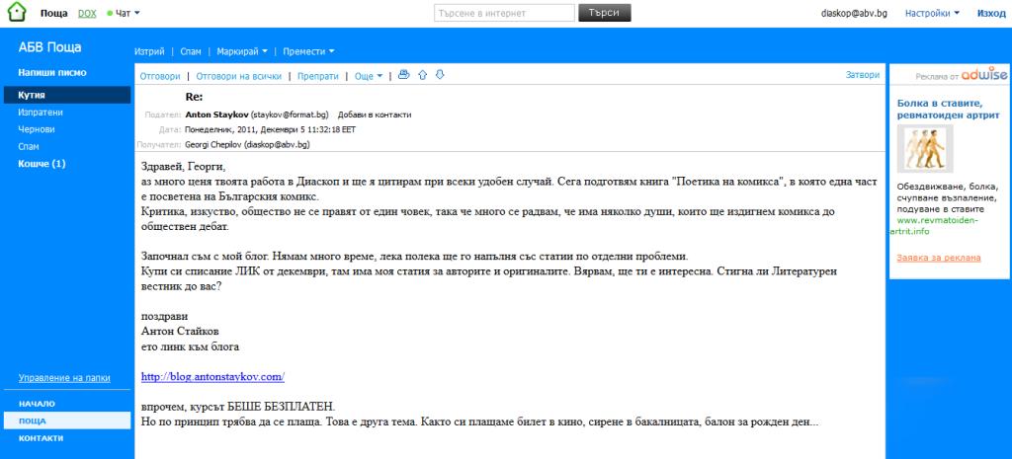The image size is (1012, 459).
Task: Open the Изпратени sent folder
Action: pyautogui.click(x=40, y=113)
